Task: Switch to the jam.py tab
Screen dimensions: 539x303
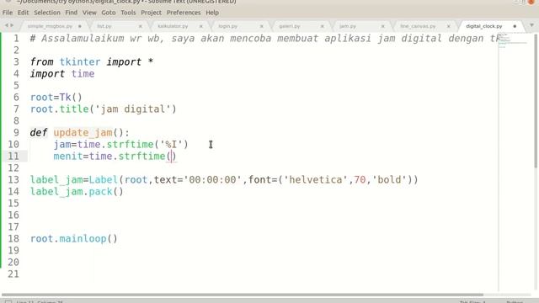Action: coord(348,26)
